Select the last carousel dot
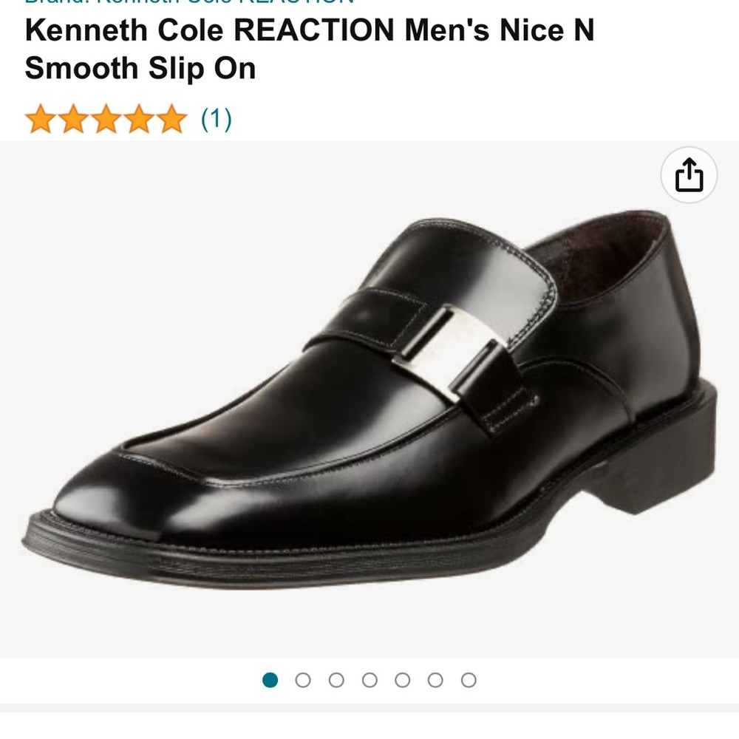739x739 pixels. [x=466, y=678]
